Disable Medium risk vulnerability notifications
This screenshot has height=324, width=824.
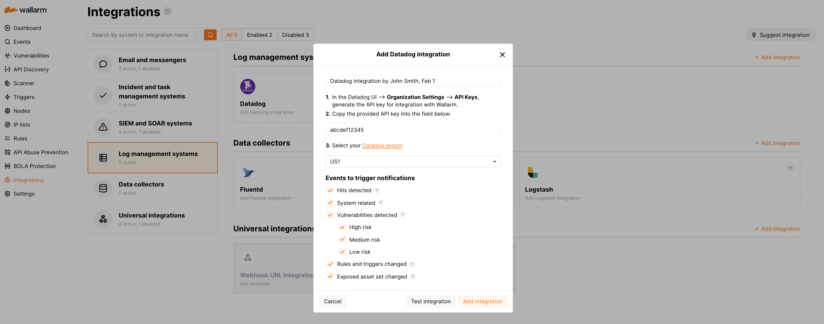(342, 239)
